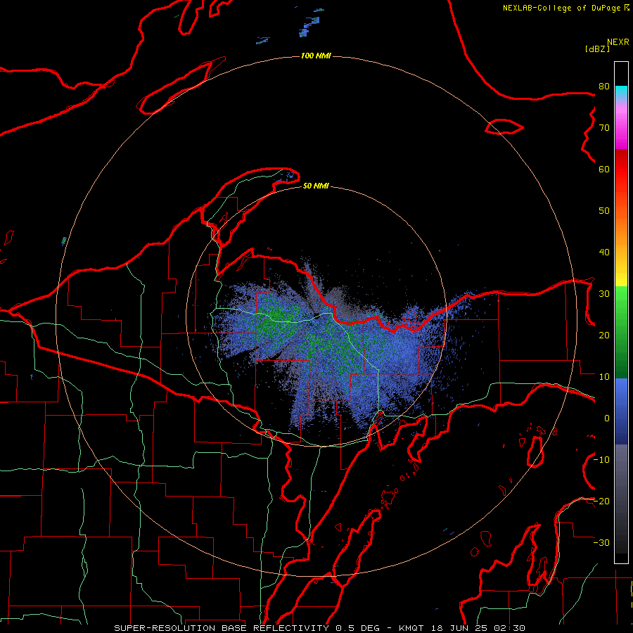The image size is (633, 633).
Task: Click the -10 tick label on dBZ scale
Action: click(601, 459)
